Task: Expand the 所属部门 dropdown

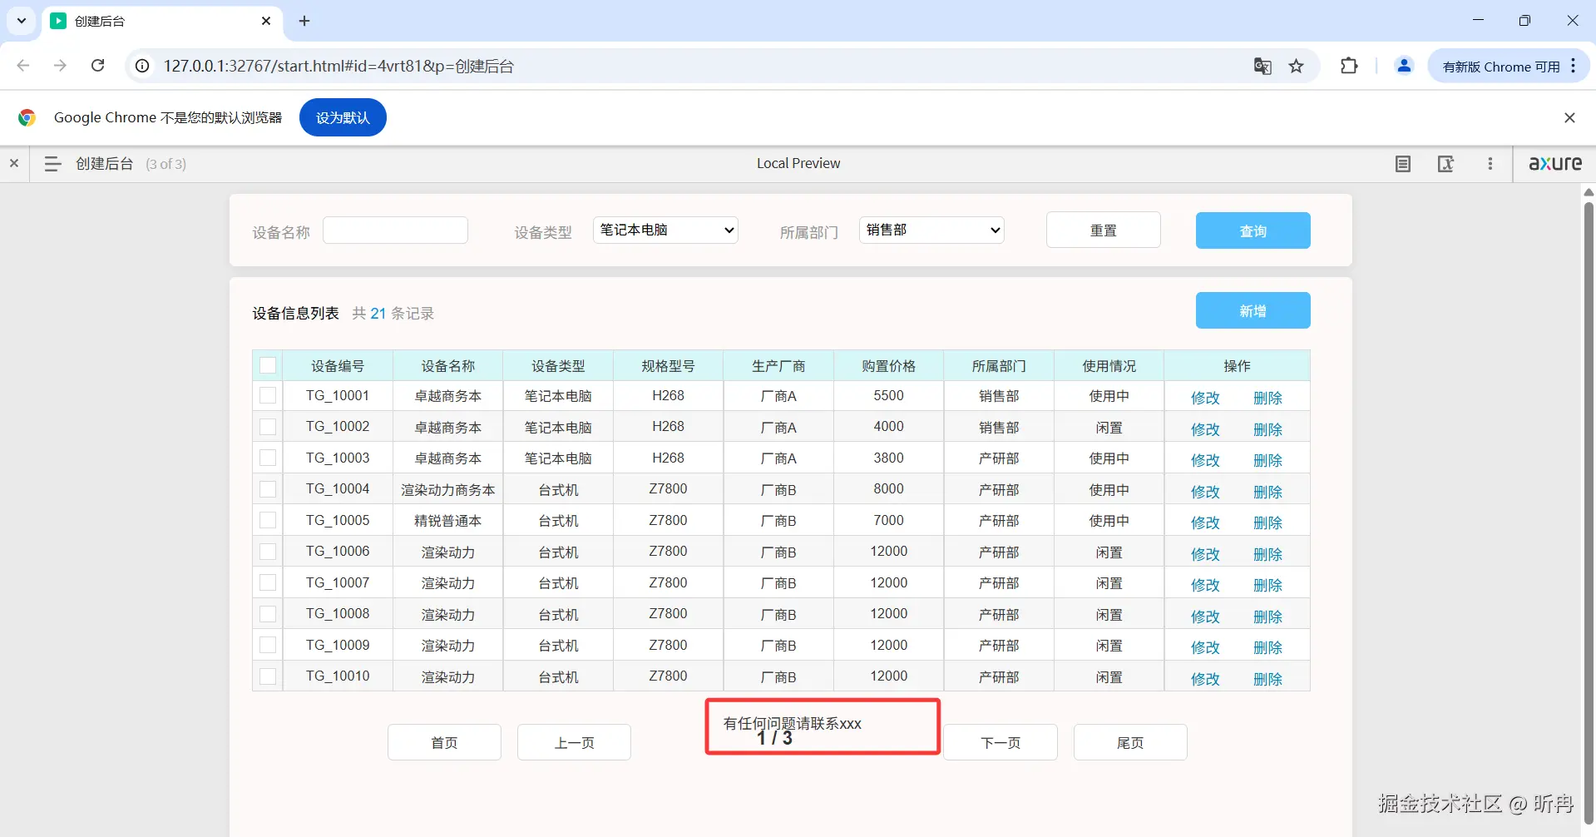Action: click(931, 230)
